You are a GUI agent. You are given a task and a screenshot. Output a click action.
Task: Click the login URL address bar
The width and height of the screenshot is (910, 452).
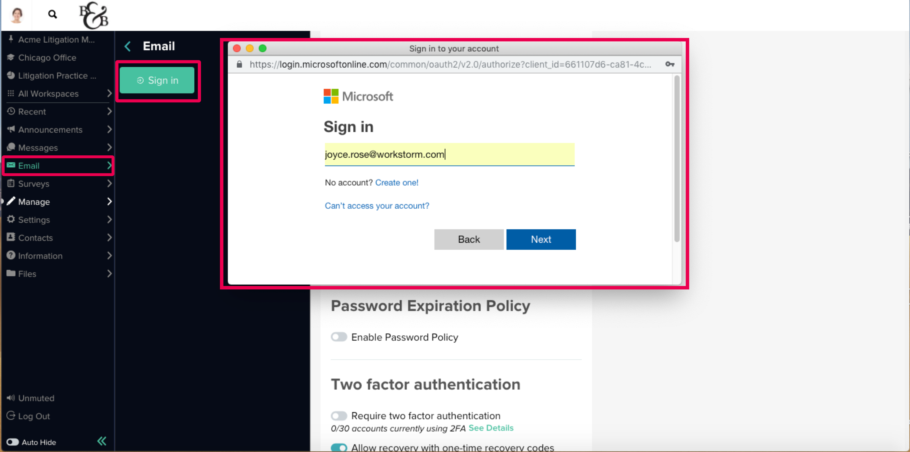coord(450,64)
